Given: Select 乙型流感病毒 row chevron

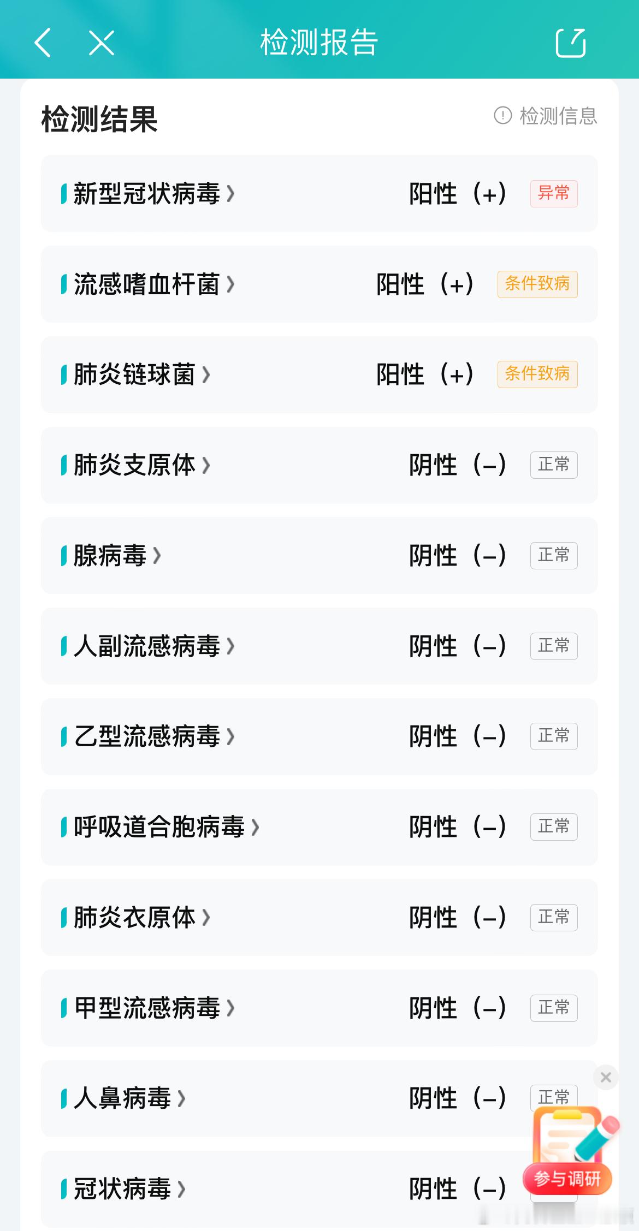Looking at the screenshot, I should click(231, 737).
